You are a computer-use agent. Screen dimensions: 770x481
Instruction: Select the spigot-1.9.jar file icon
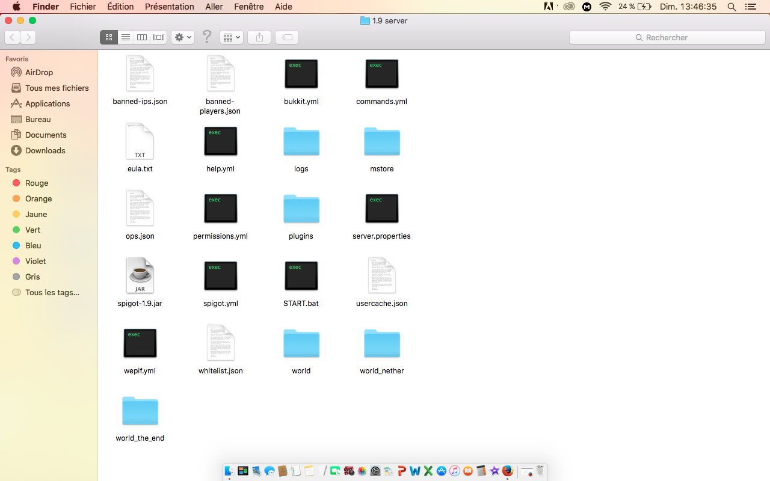click(x=140, y=276)
